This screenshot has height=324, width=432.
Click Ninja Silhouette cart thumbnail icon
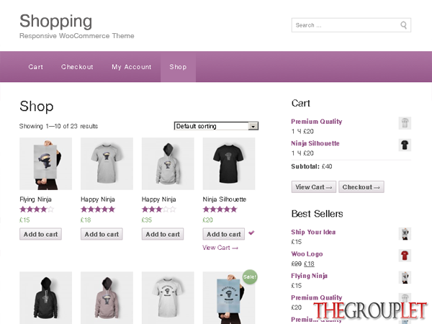pyautogui.click(x=405, y=145)
